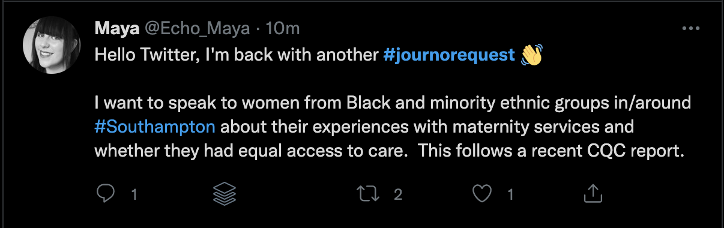Click the reply count number 1
Image resolution: width=724 pixels, height=228 pixels.
tap(134, 194)
